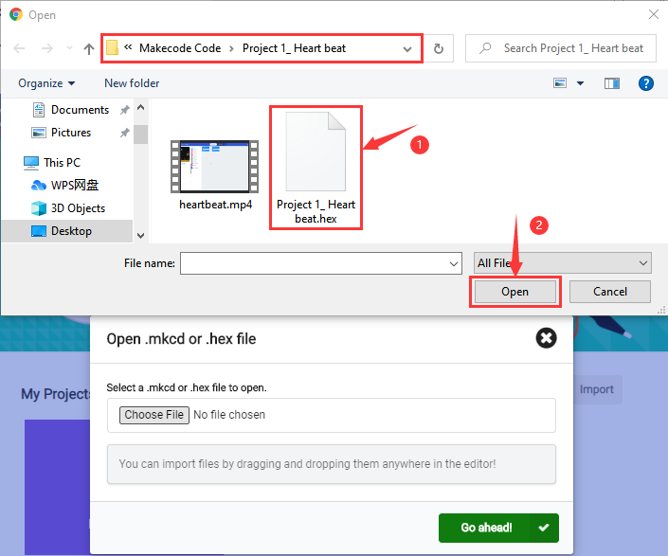Select Pictures in navigation pane

coord(71,133)
